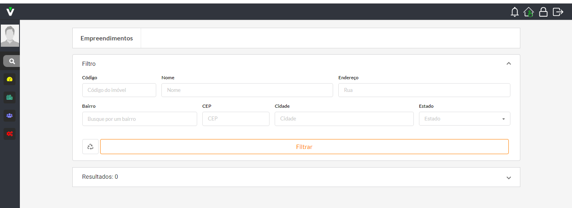
Task: Click the reset filters recycle icon
Action: click(90, 147)
